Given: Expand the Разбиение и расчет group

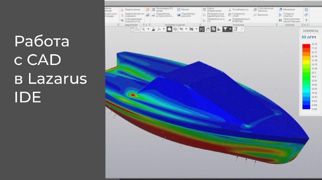Looking at the screenshot, I should (200, 25).
